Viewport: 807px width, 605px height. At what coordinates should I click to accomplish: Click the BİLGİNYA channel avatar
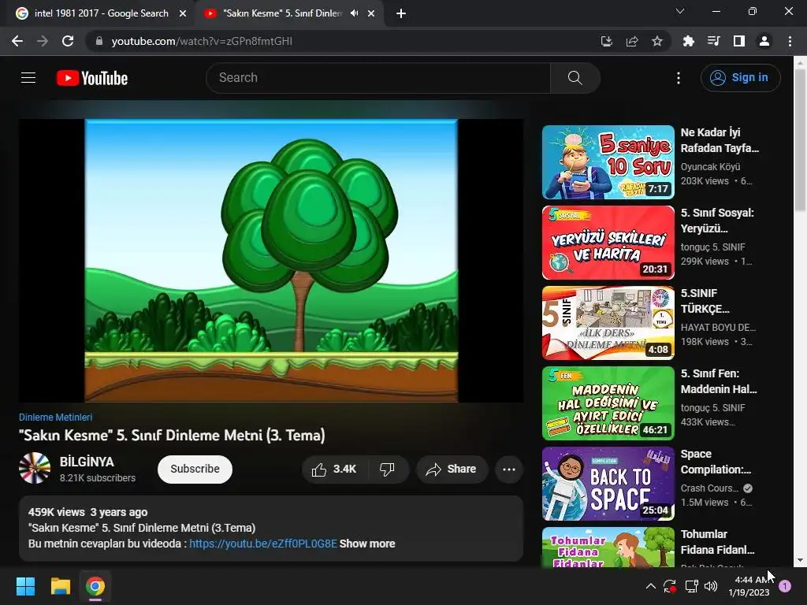coord(35,468)
